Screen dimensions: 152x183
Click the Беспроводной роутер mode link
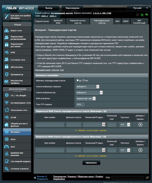(x=62, y=13)
